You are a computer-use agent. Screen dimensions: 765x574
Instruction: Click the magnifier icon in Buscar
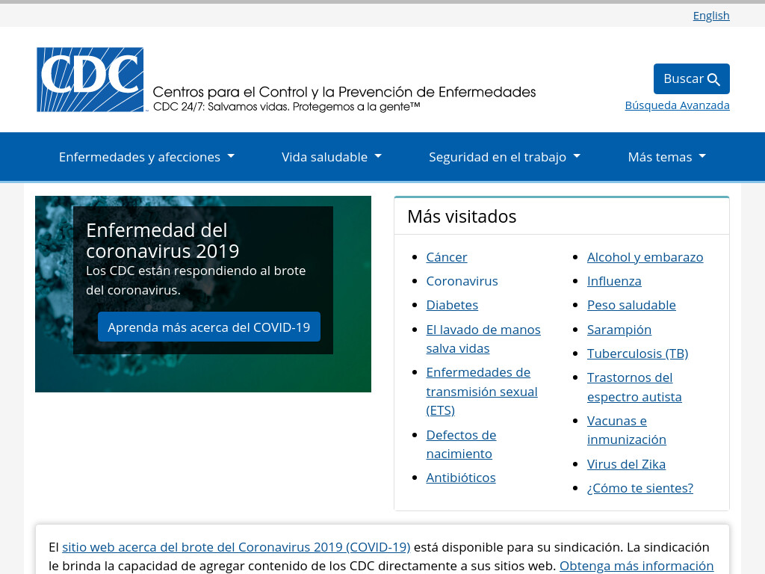[x=713, y=79]
